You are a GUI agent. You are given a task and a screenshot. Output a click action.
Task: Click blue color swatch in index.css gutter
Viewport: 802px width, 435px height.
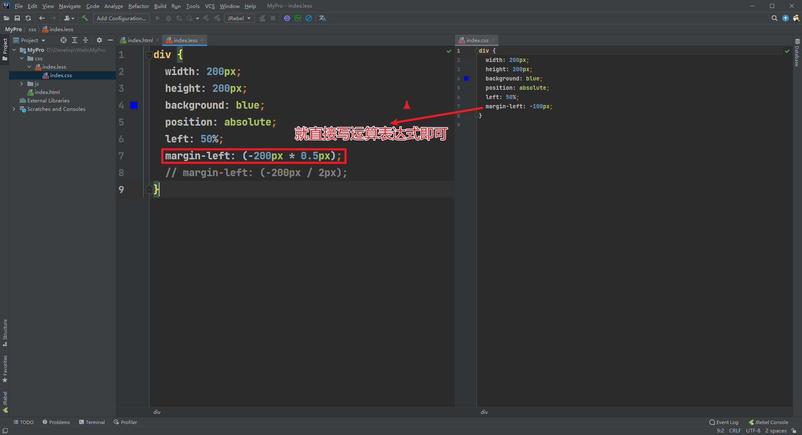coord(466,78)
